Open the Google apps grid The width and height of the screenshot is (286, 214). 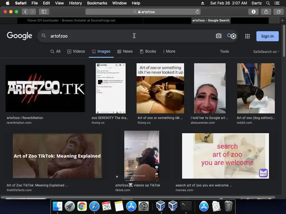coord(247,36)
